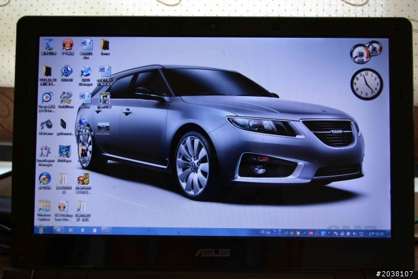Open the Word document beside the microphone shortcut
Image resolution: width=418 pixels, height=279 pixels.
[x=85, y=100]
